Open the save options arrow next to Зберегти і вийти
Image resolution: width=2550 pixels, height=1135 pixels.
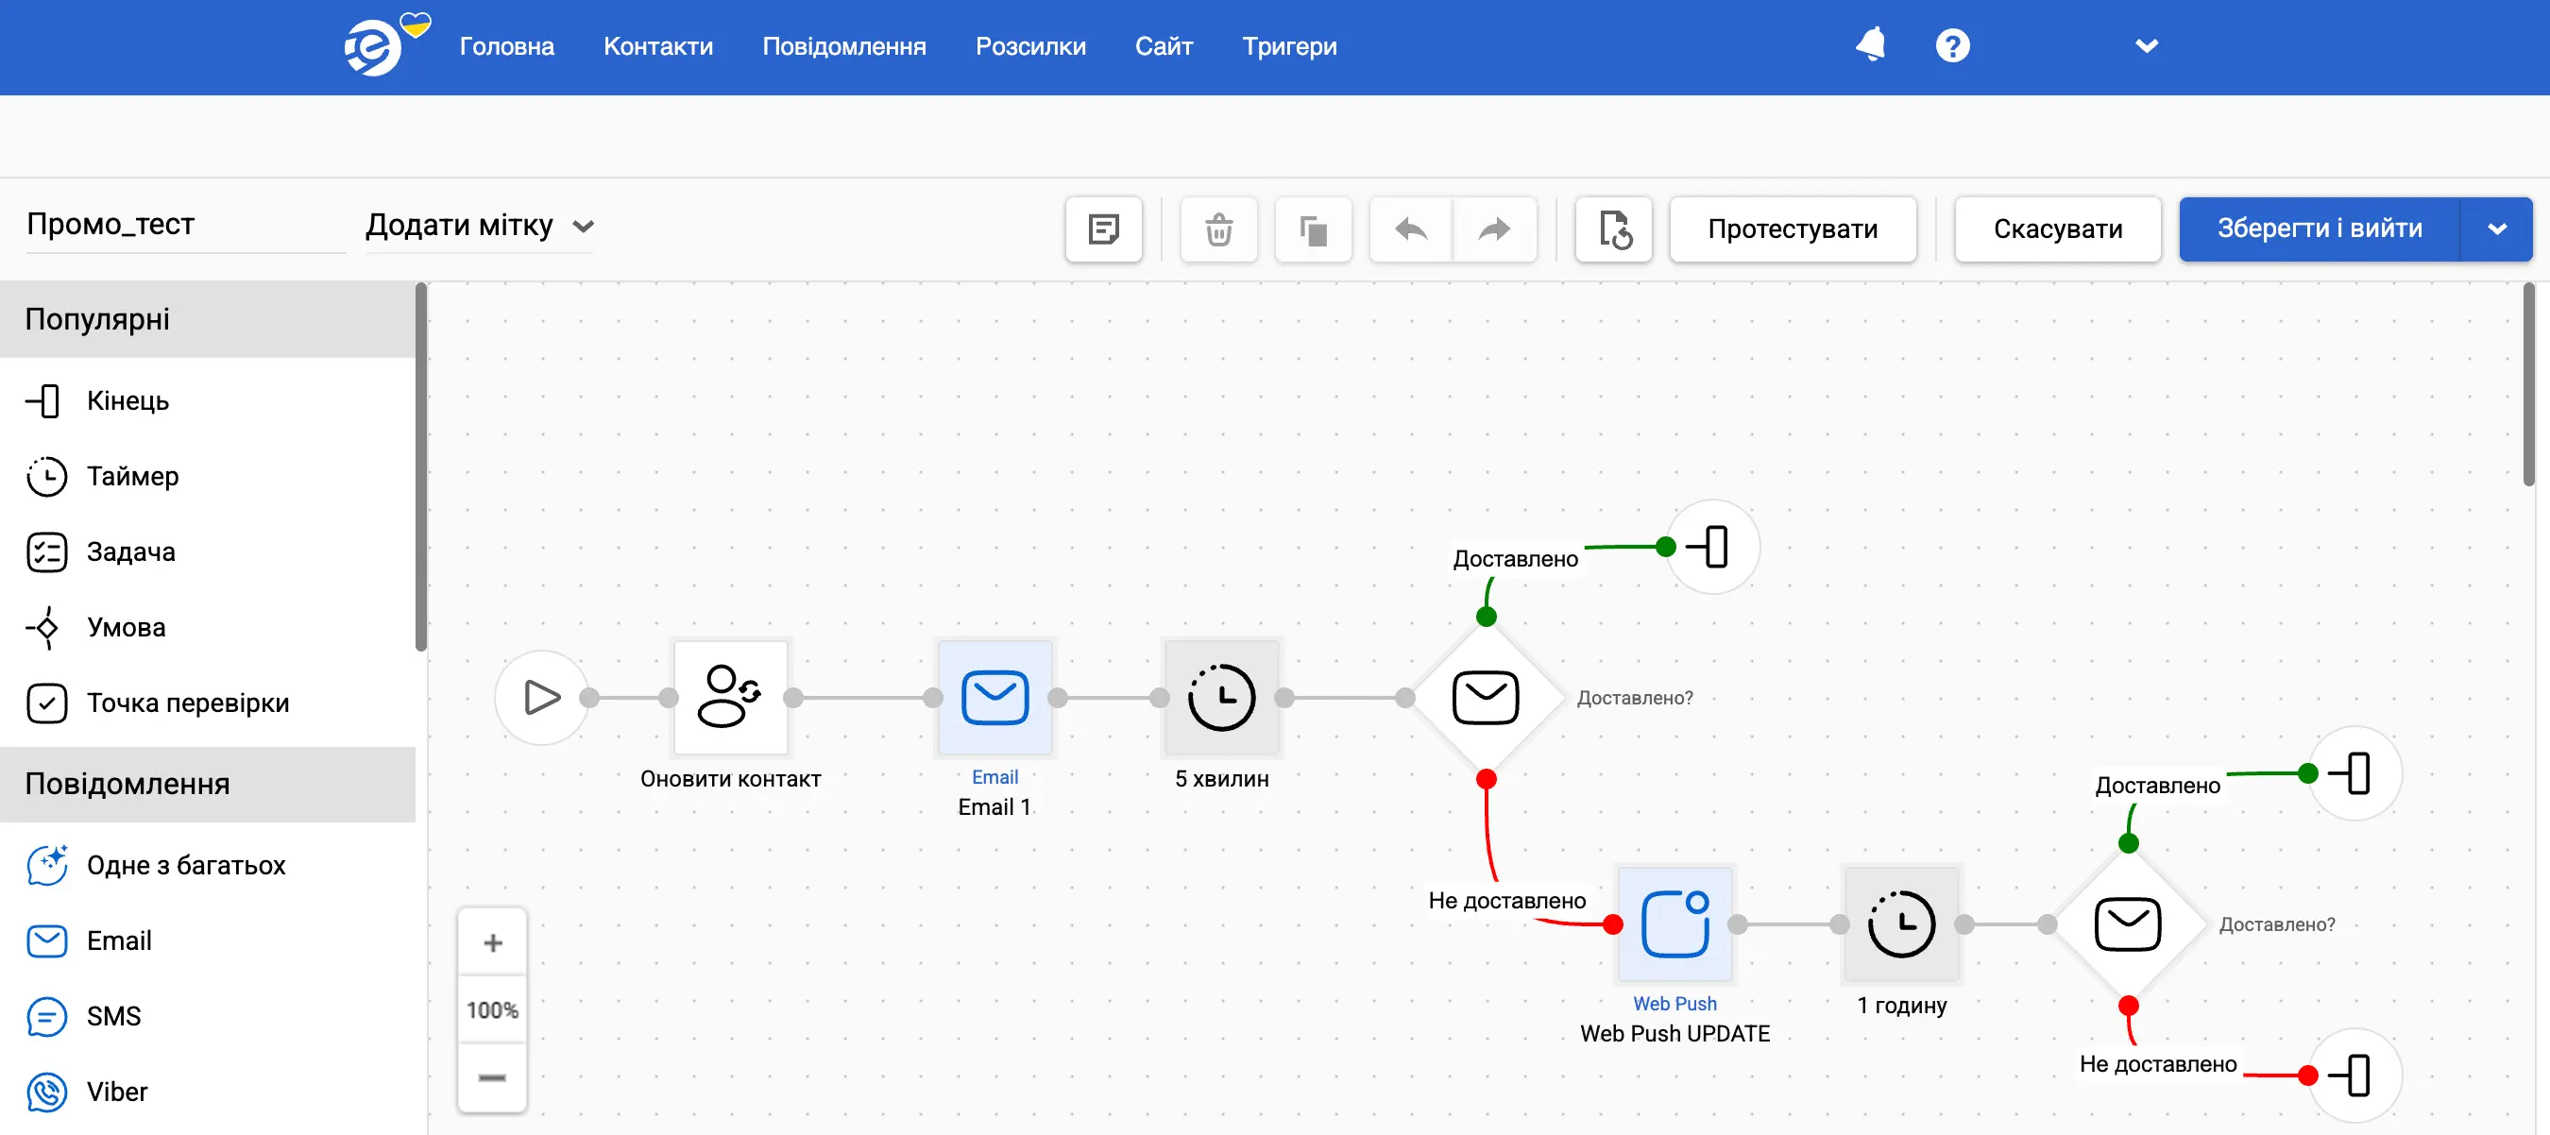2496,229
